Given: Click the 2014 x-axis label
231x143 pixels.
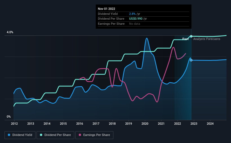Looking at the screenshot, I should click(x=47, y=124).
